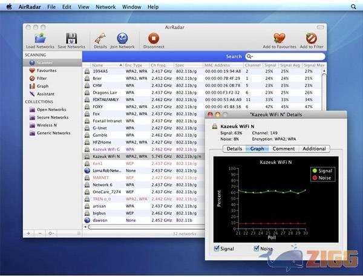
Task: Open the Network menu
Action: coord(105,7)
